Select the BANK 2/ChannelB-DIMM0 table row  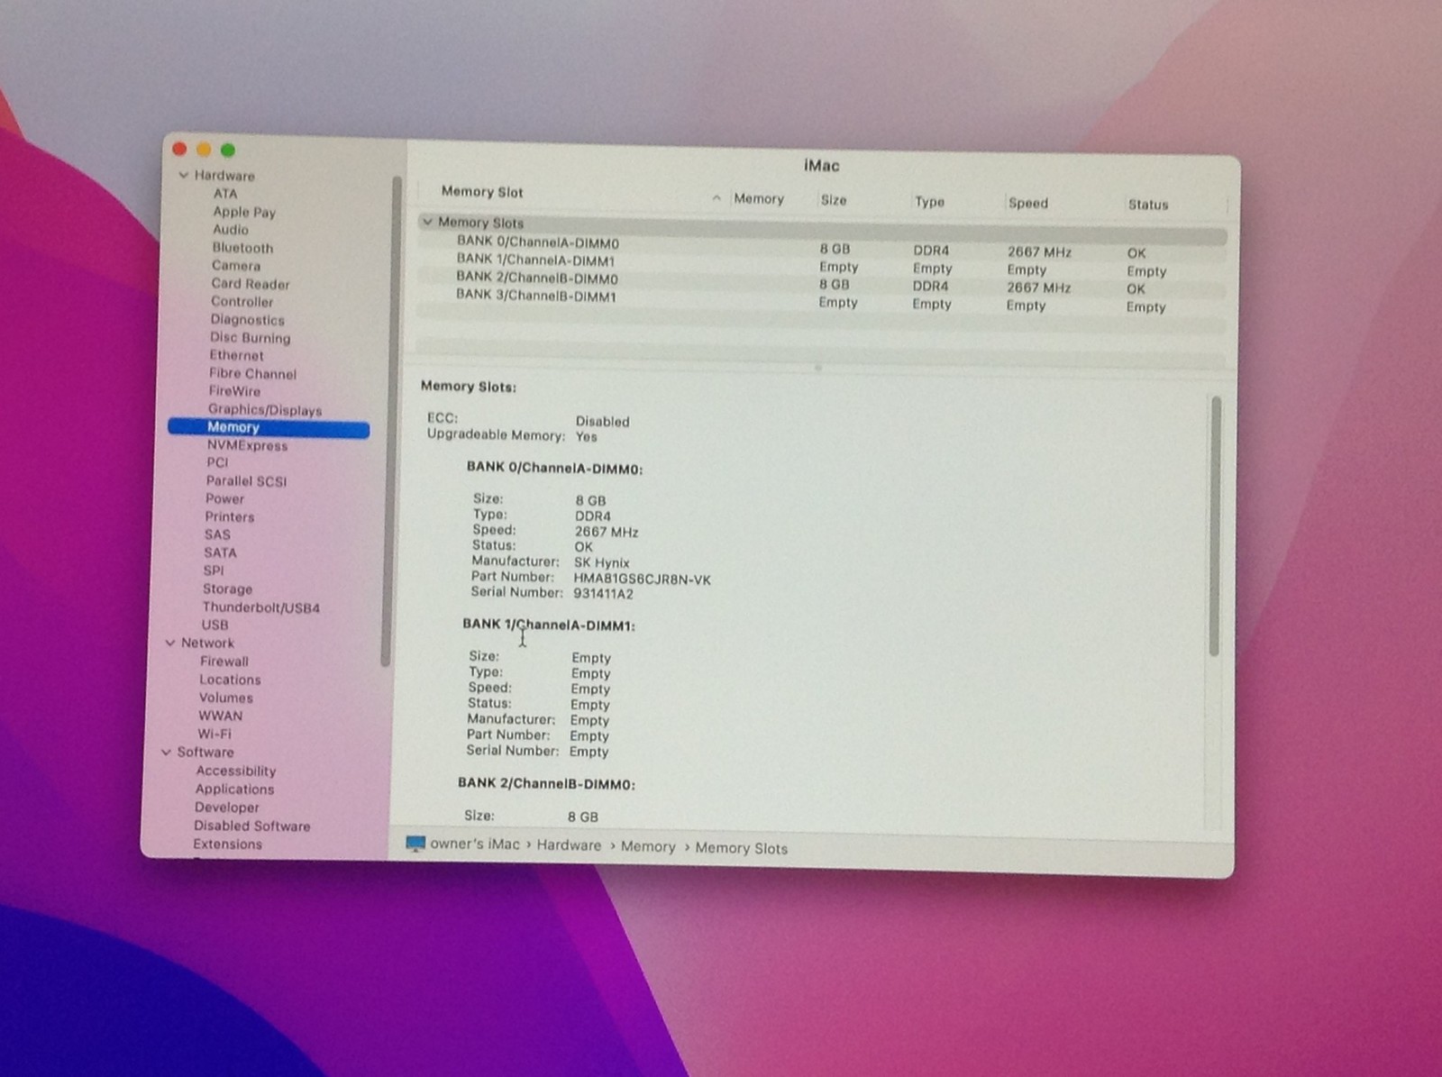pyautogui.click(x=822, y=282)
